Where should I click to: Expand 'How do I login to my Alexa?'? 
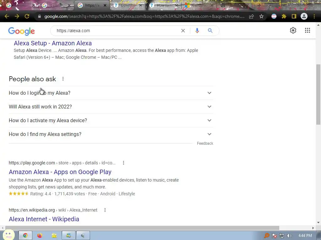pyautogui.click(x=111, y=93)
